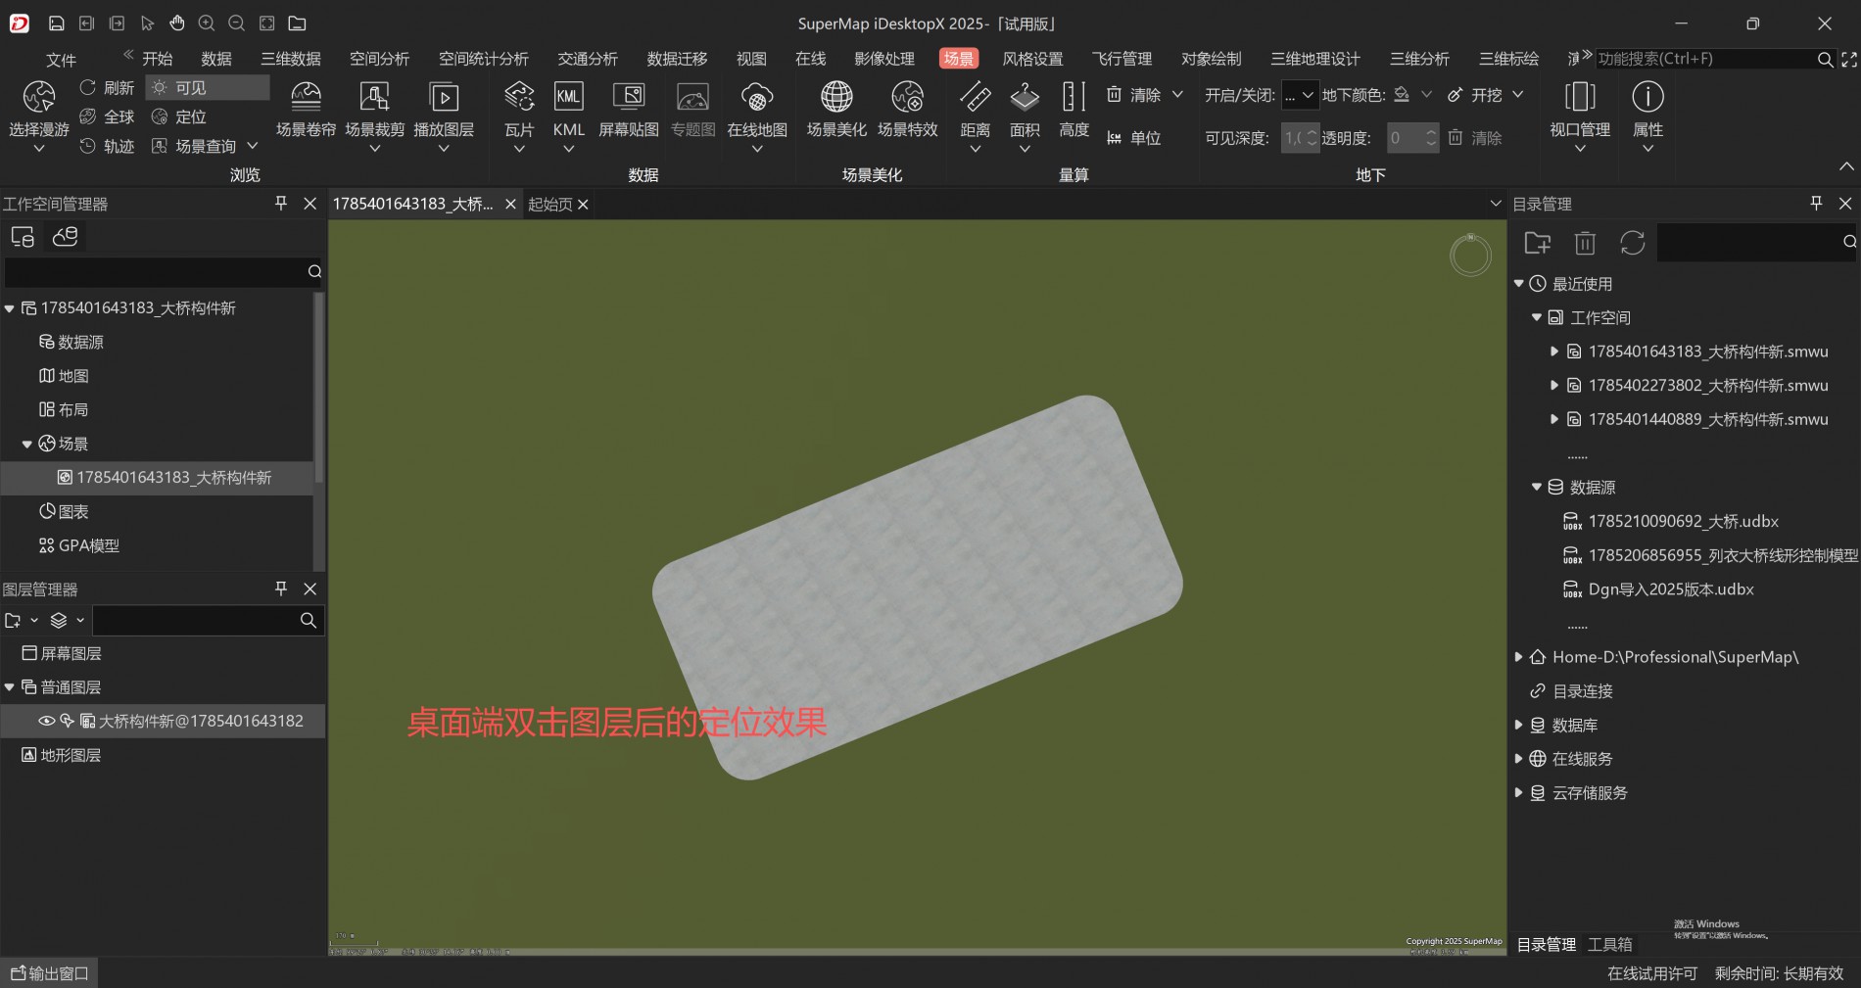Screen dimensions: 1861x988
Task: Click the refresh icon in 目录管理 panel
Action: [1633, 243]
